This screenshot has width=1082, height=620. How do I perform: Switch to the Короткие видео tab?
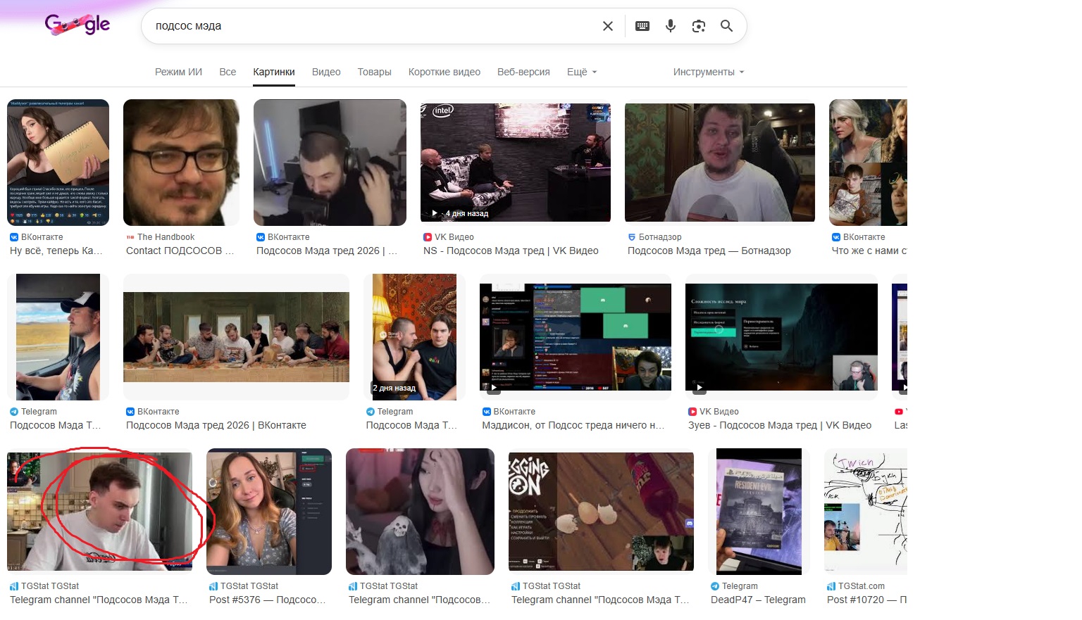(x=444, y=72)
